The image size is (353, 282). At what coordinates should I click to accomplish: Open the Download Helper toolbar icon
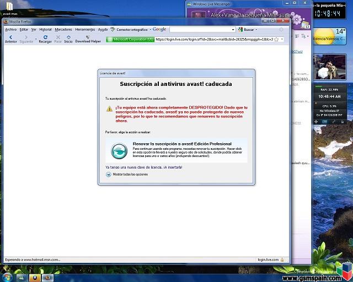click(88, 39)
